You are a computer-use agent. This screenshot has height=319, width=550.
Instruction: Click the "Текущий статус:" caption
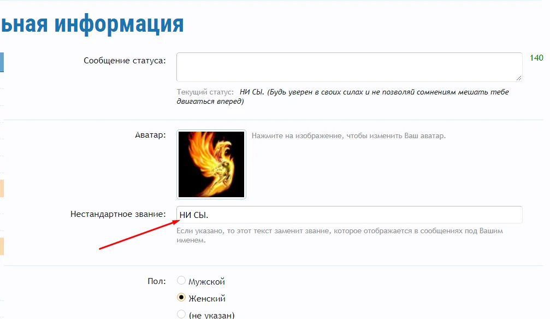(x=205, y=92)
